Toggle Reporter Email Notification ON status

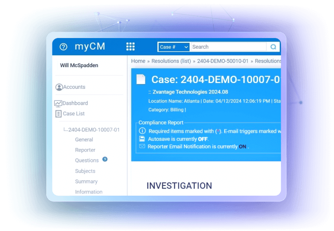pos(243,147)
